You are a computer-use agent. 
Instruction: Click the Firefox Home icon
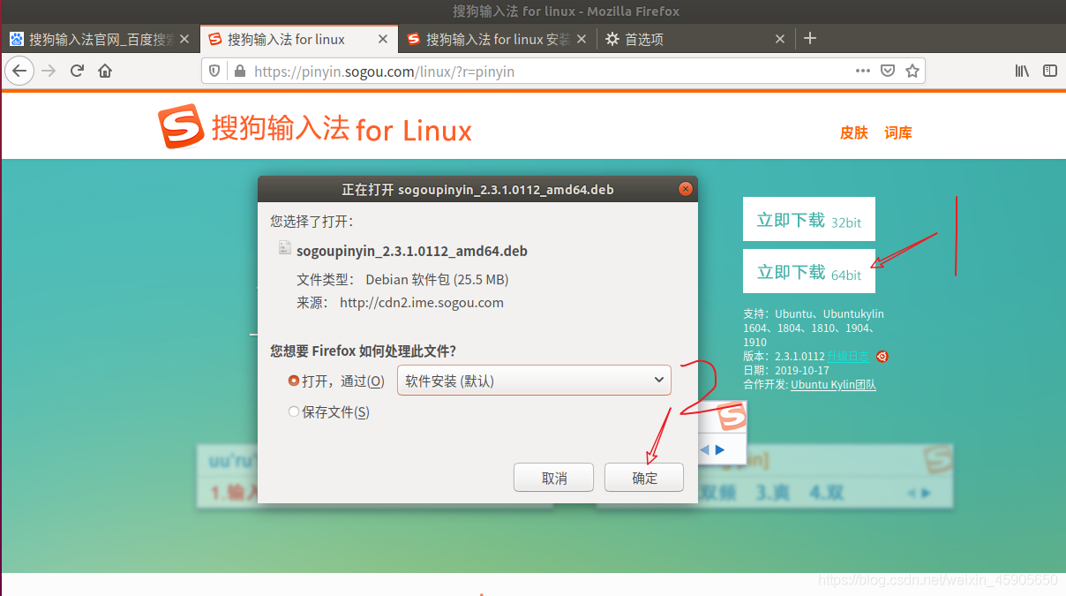pos(105,71)
